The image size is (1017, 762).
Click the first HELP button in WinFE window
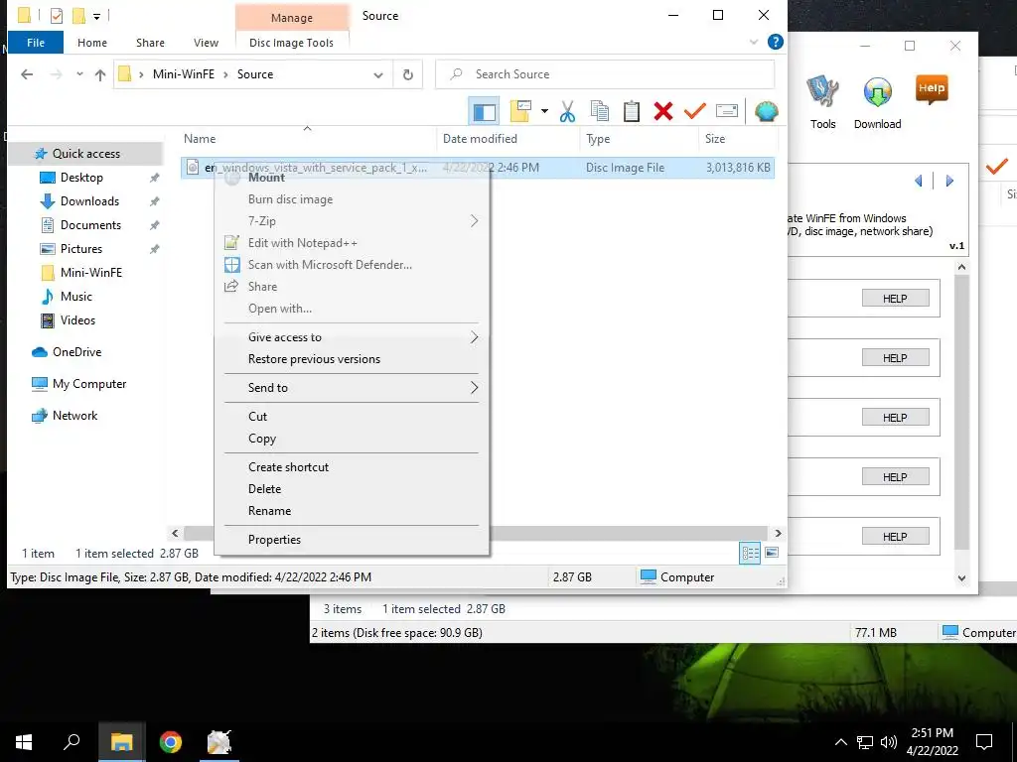tap(895, 298)
